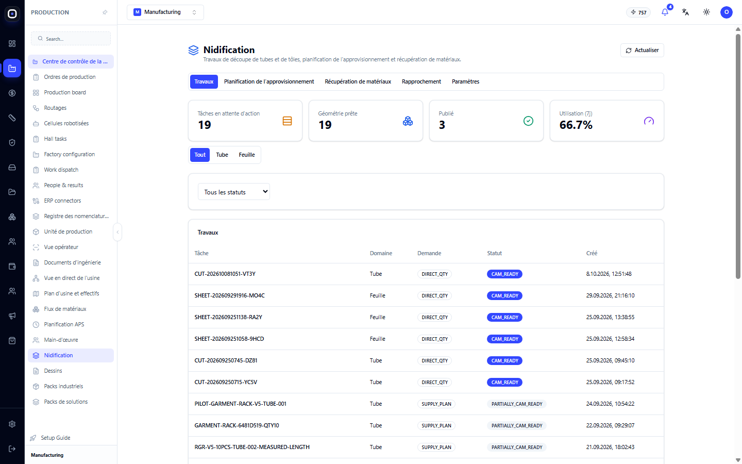Open the Paramètres tab

(x=466, y=81)
